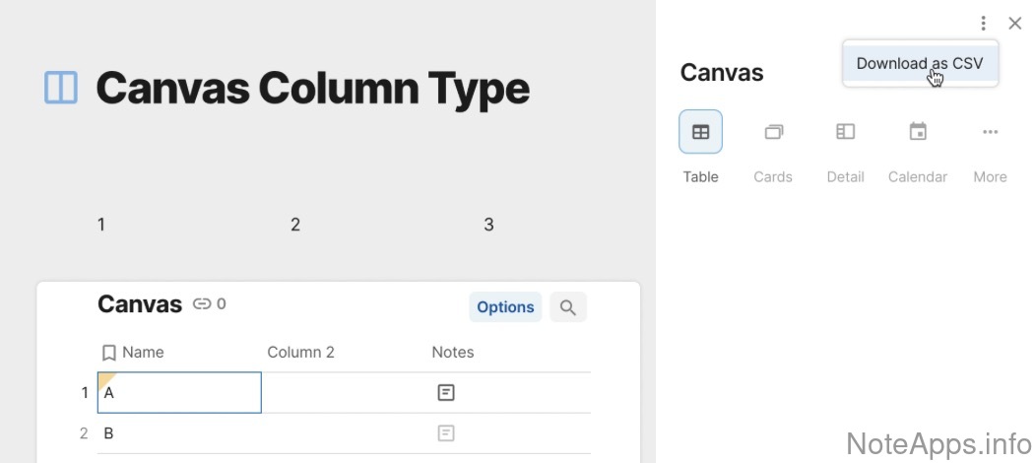Screen dimensions: 1034x463
Task: Click the Name column header
Action: tap(143, 353)
